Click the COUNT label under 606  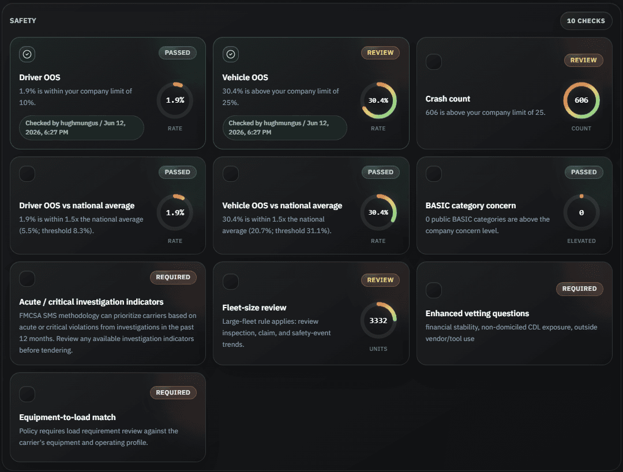[x=581, y=128]
